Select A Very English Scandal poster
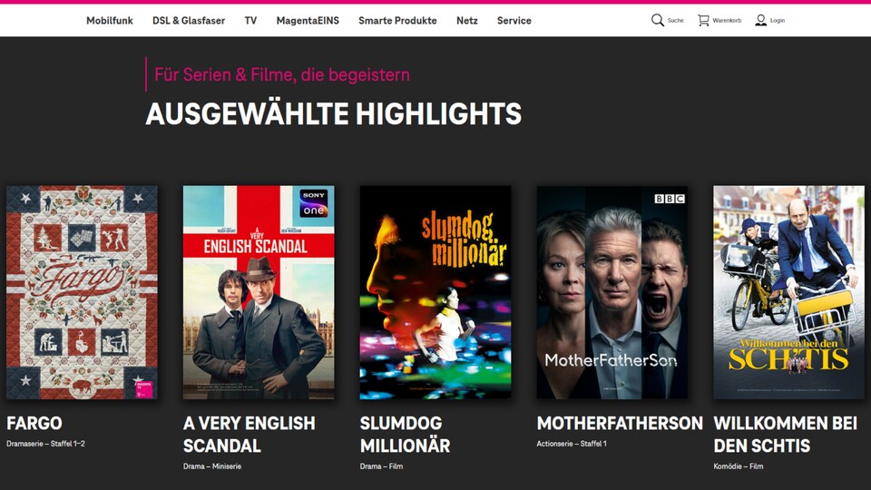This screenshot has width=871, height=490. coord(259,292)
